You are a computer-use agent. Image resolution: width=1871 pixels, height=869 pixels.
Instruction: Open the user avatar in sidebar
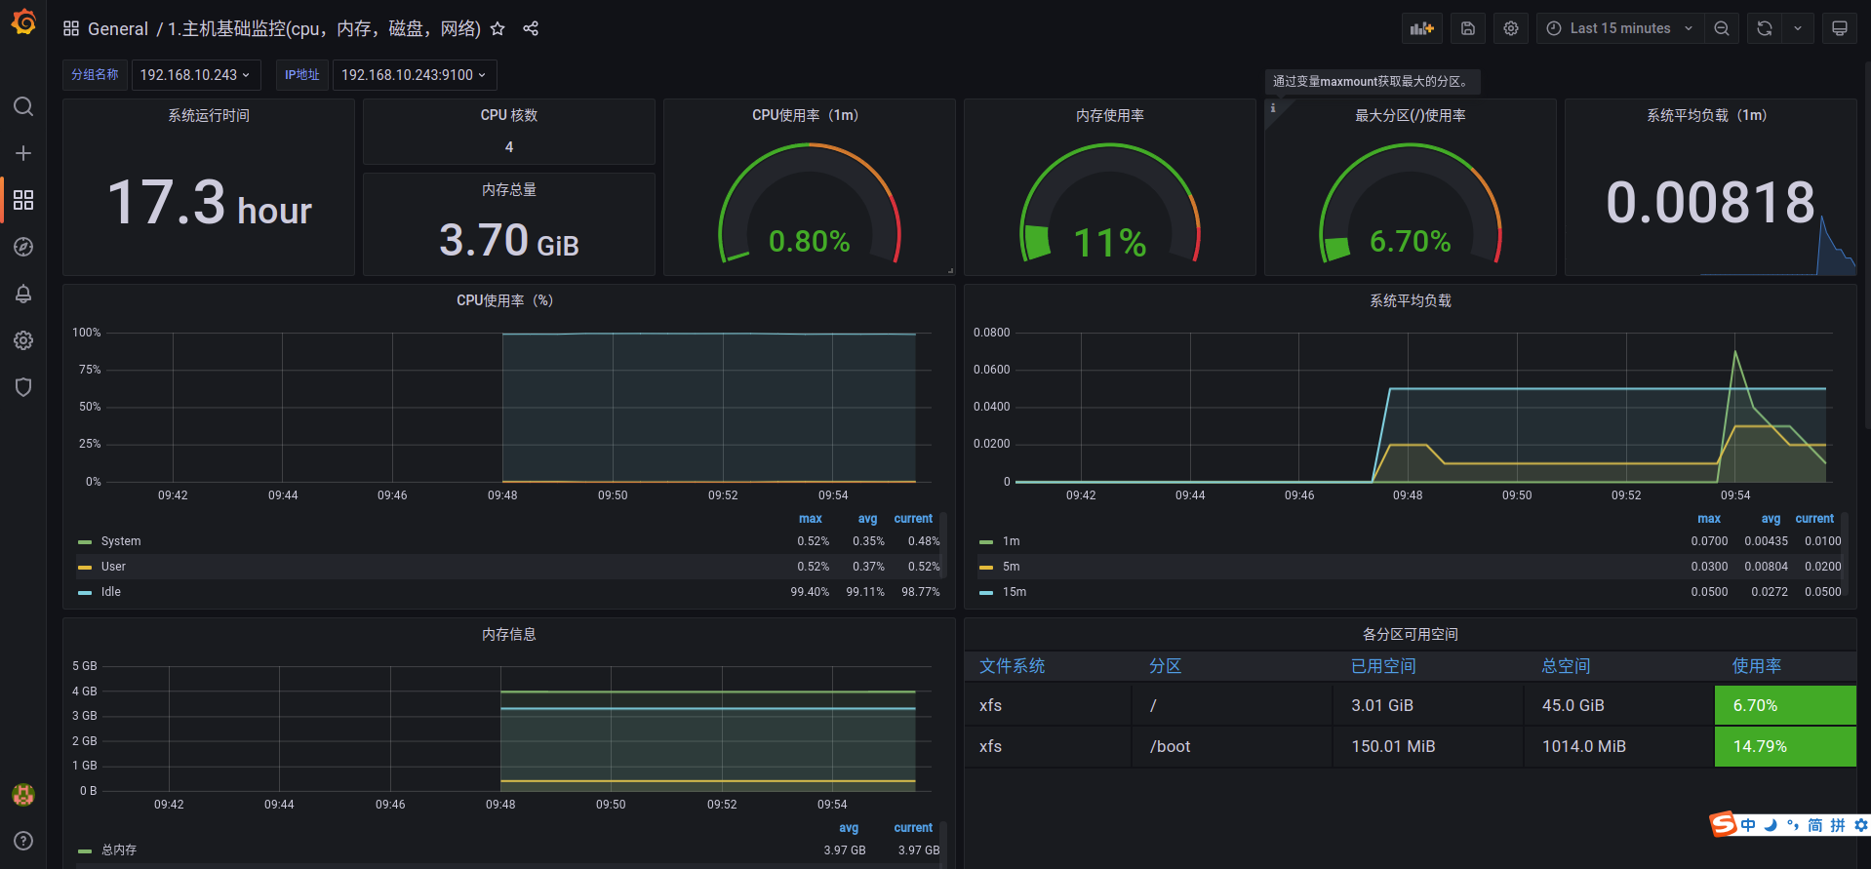point(23,795)
